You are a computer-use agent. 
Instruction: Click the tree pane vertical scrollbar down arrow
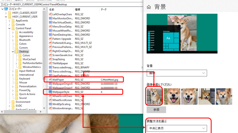coord(44,108)
